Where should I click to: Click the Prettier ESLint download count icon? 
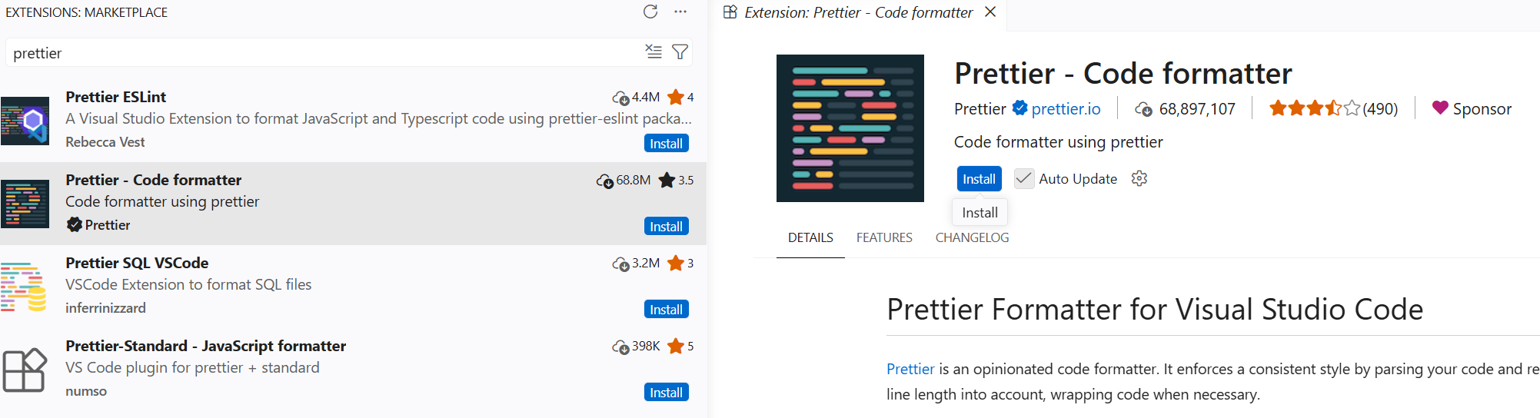tap(621, 98)
